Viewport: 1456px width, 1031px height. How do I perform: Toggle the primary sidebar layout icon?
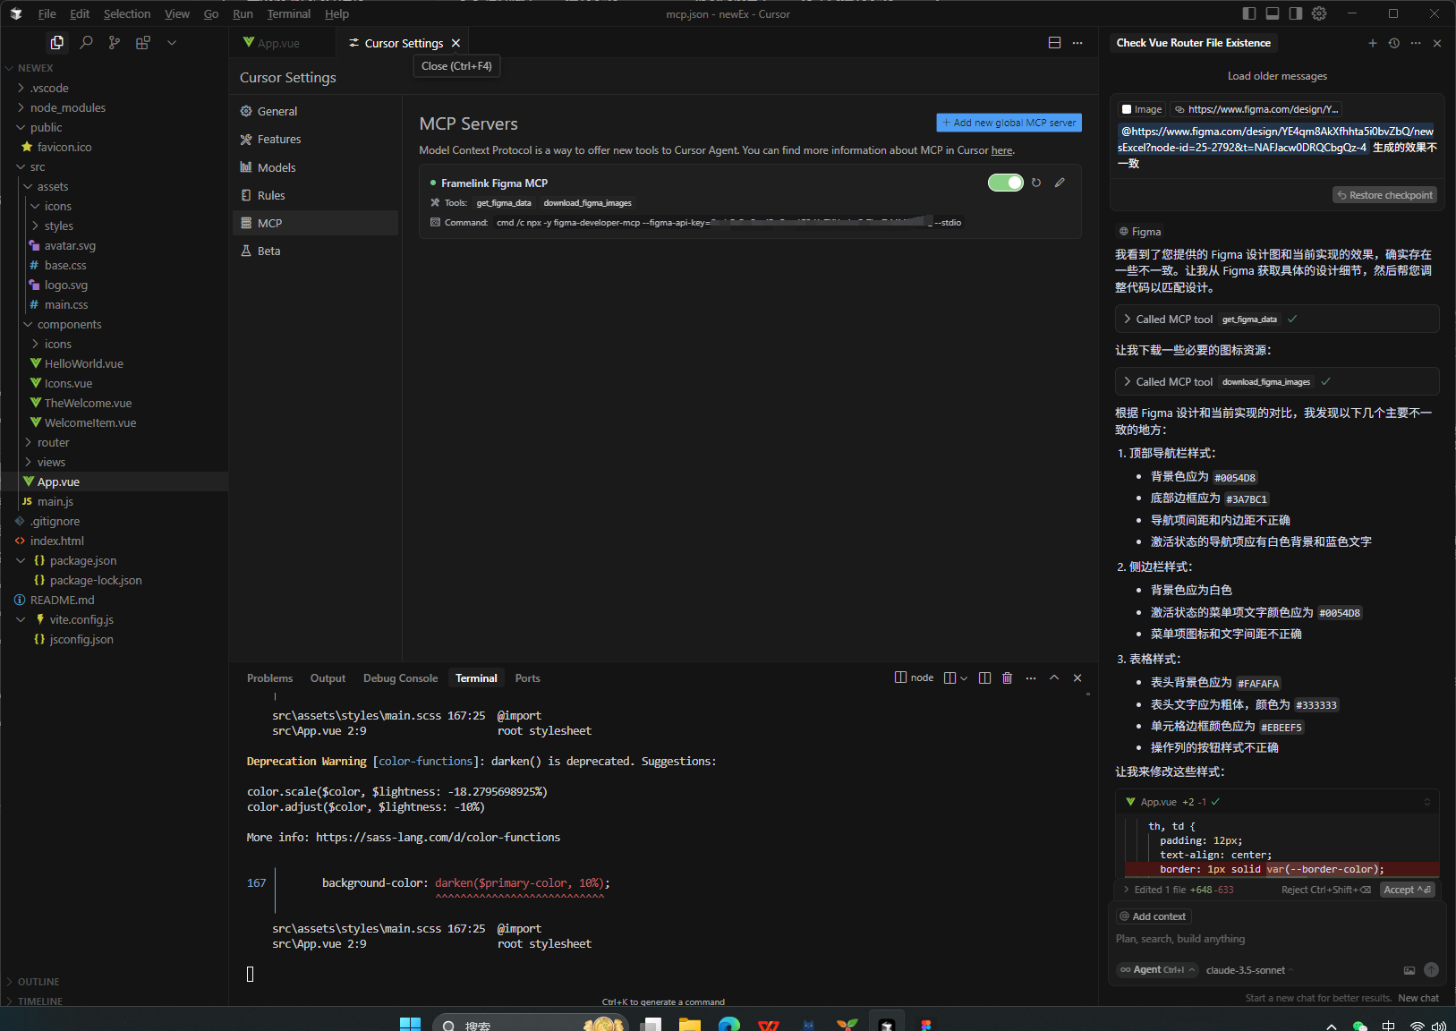coord(1249,13)
